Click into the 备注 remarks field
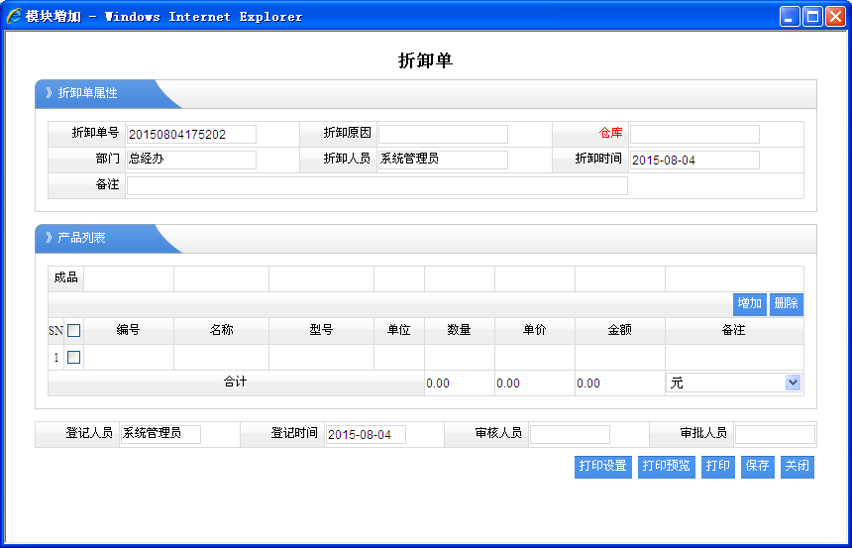 tap(376, 185)
